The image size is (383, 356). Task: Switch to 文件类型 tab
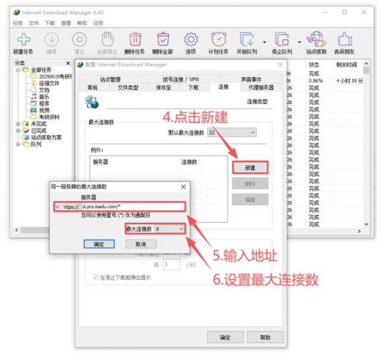click(x=128, y=87)
